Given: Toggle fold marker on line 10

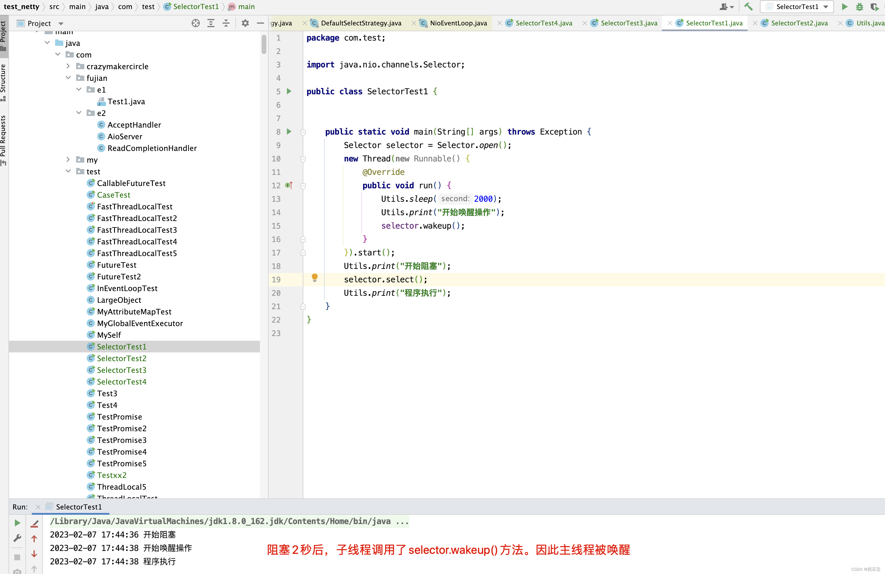Looking at the screenshot, I should [303, 159].
